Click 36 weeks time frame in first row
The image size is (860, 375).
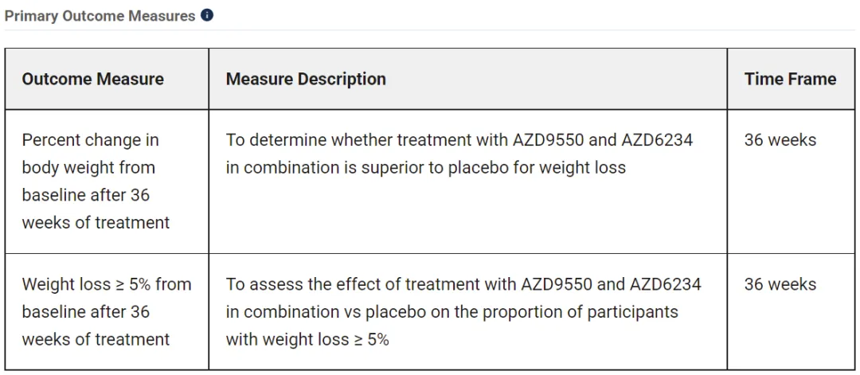780,140
